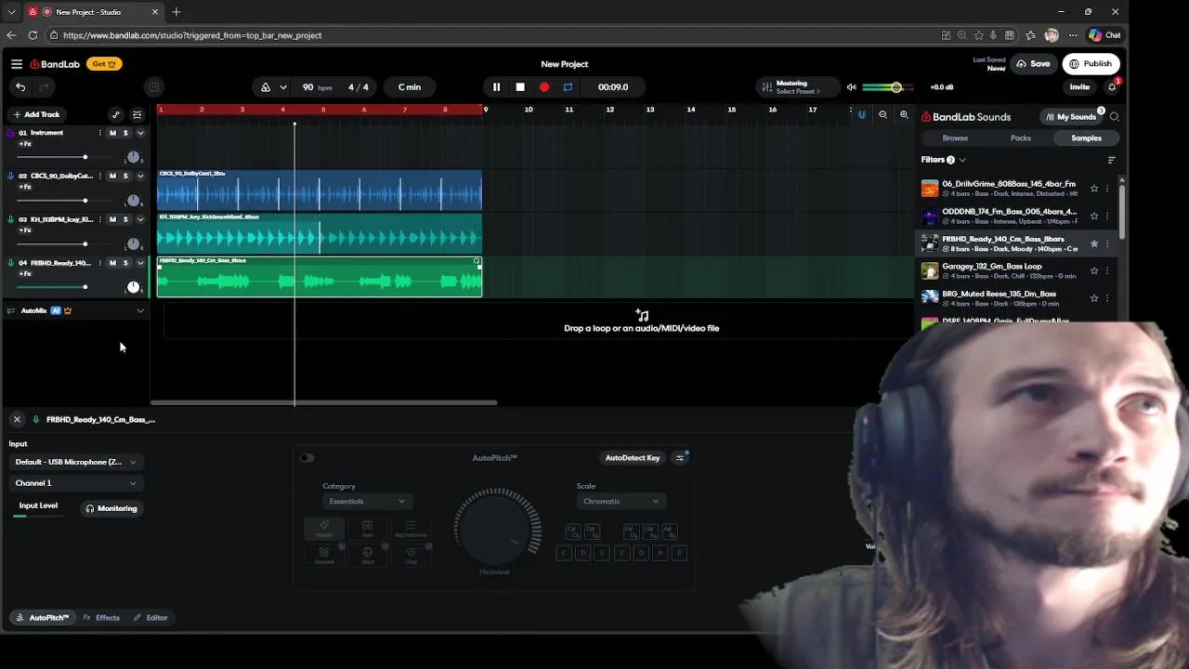The height and width of the screenshot is (669, 1189).
Task: Click the metronome icon
Action: click(266, 87)
